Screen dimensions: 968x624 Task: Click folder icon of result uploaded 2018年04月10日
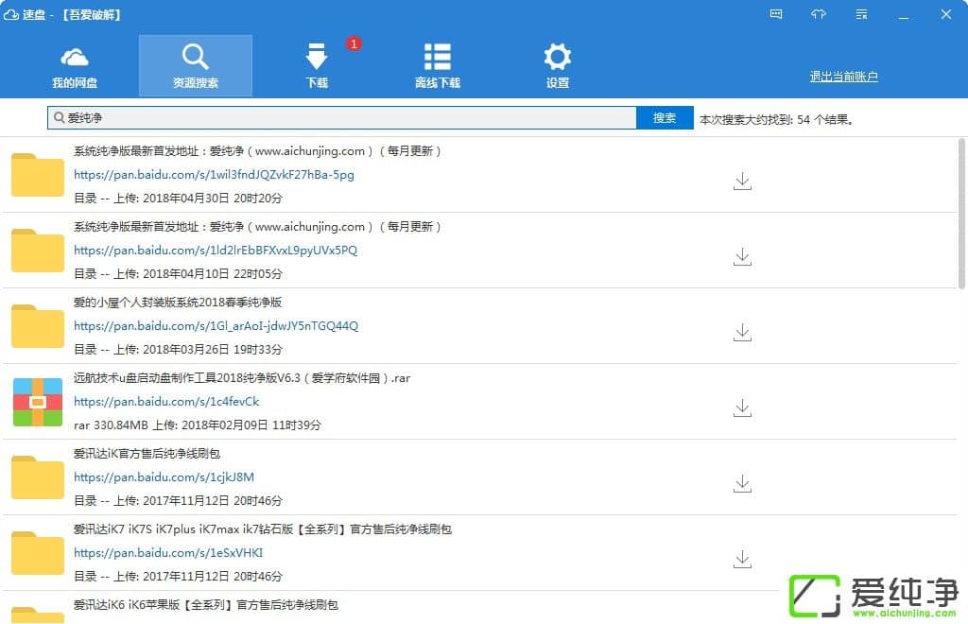(37, 250)
